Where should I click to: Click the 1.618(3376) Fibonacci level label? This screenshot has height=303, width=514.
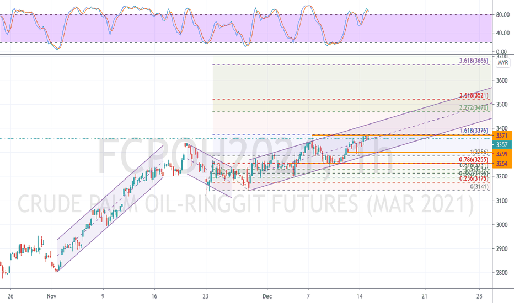click(x=474, y=131)
